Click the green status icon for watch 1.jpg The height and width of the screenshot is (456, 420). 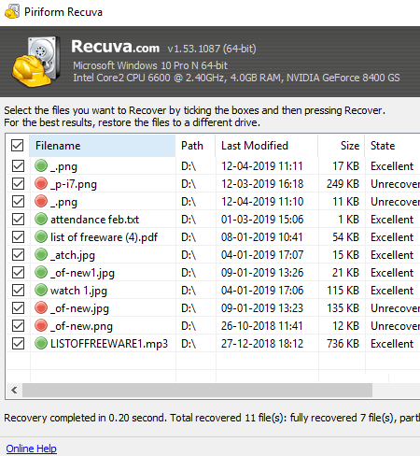click(41, 290)
